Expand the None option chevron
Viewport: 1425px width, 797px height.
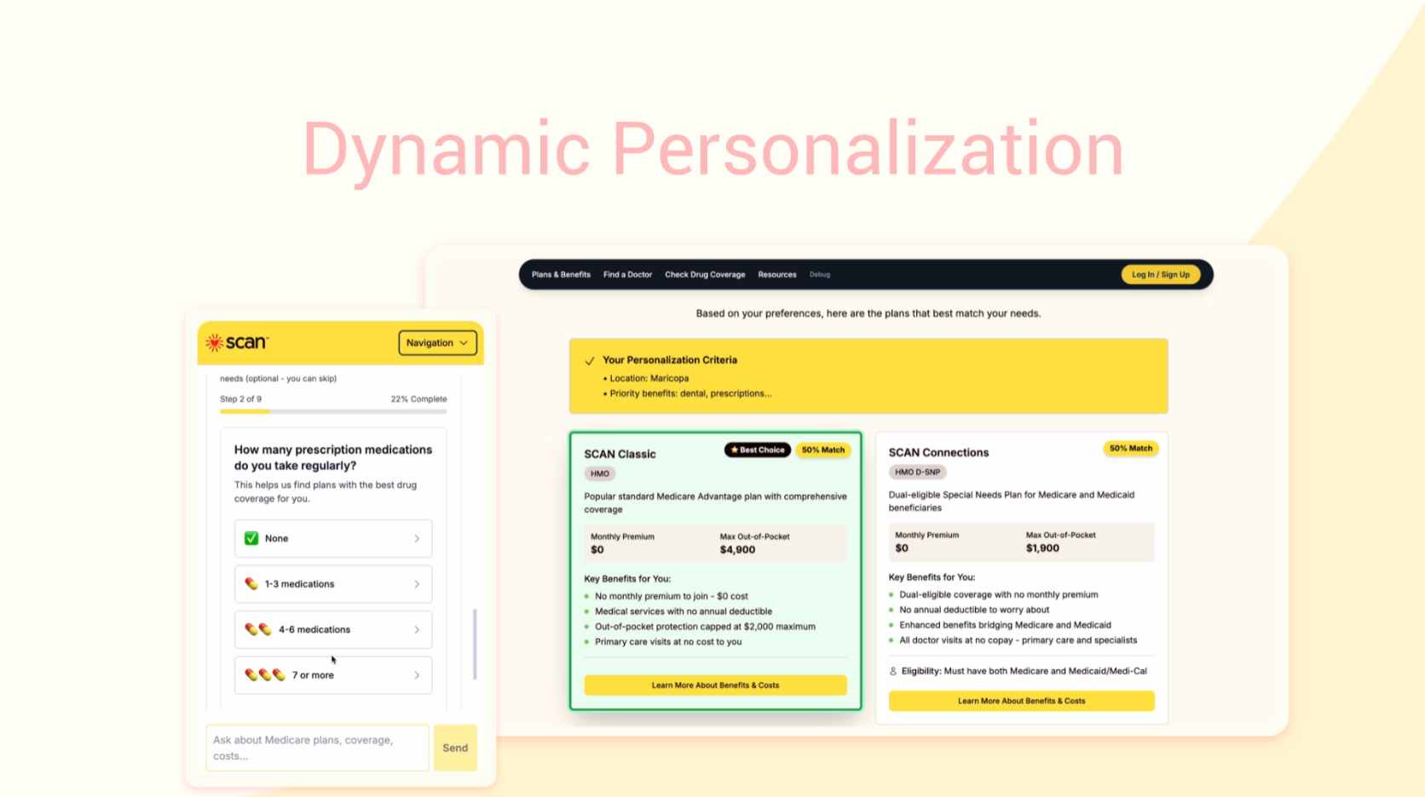(x=417, y=537)
